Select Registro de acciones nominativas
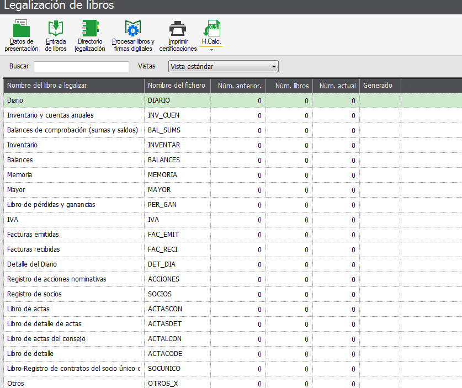 point(233,279)
